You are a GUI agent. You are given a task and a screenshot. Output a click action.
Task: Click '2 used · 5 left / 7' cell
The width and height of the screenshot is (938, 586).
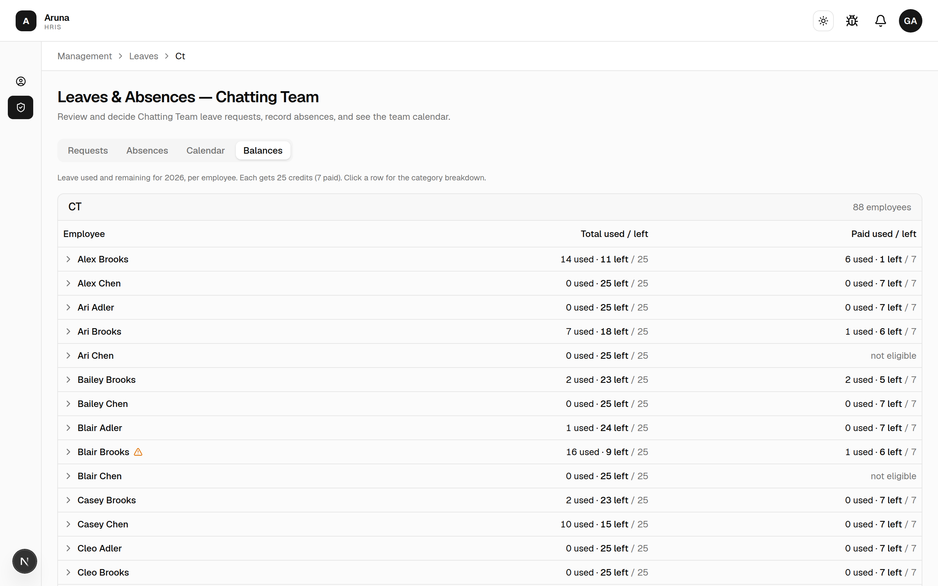point(881,380)
